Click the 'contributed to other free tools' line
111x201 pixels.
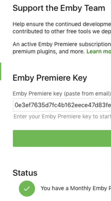pyautogui.click(x=62, y=31)
